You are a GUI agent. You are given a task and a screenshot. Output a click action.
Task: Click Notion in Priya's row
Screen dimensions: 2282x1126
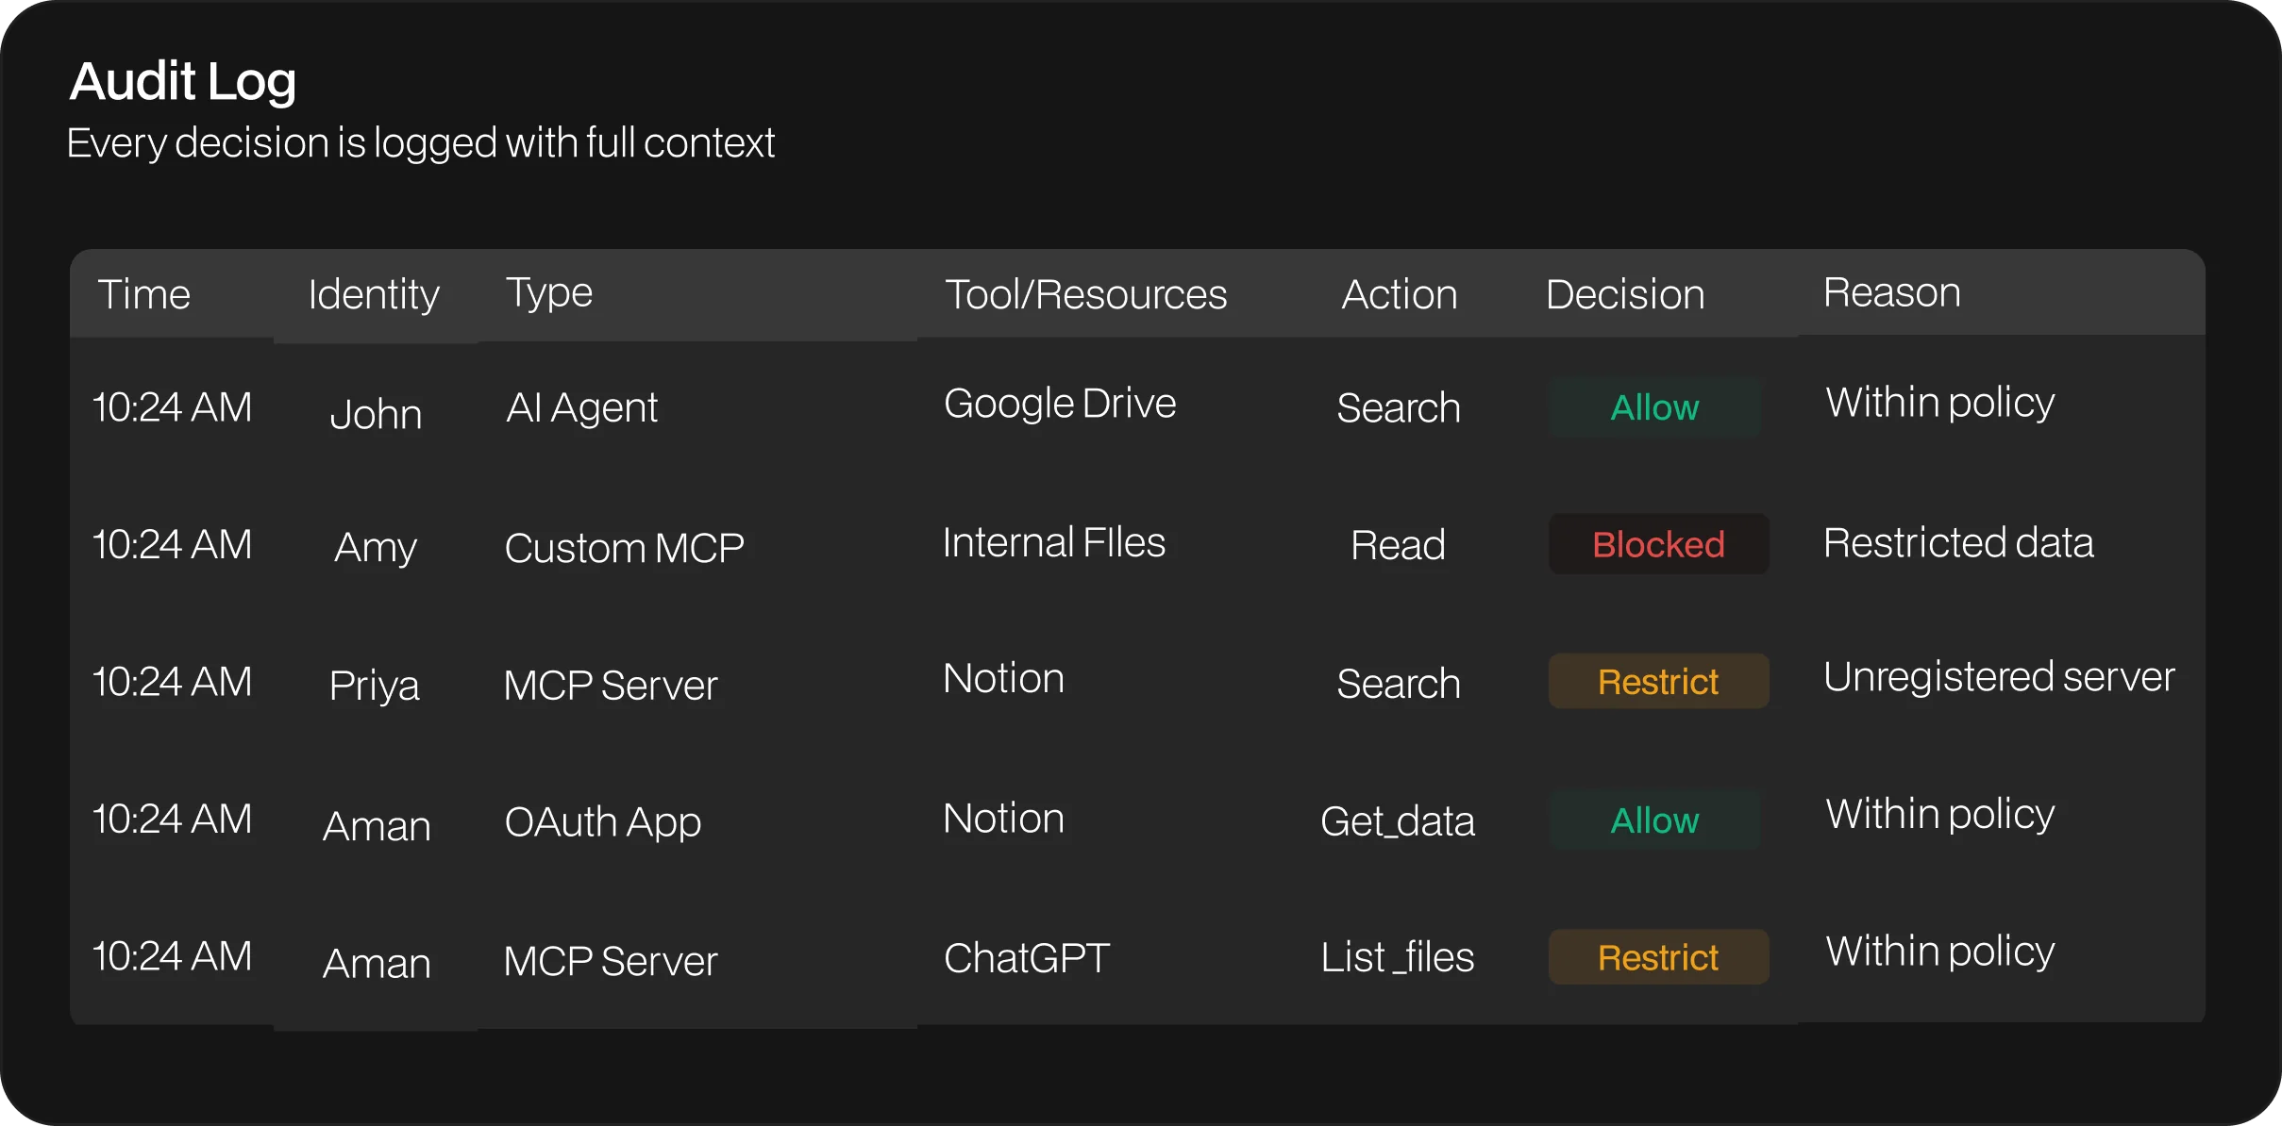1003,678
